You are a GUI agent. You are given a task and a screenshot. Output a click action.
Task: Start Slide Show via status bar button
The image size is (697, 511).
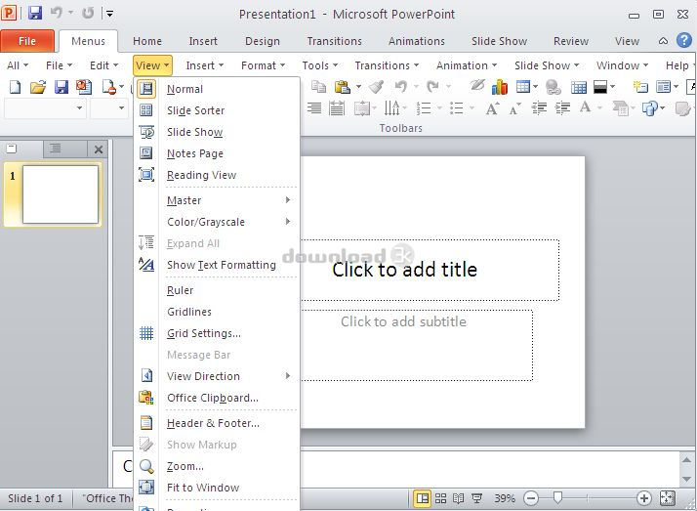[x=476, y=498]
